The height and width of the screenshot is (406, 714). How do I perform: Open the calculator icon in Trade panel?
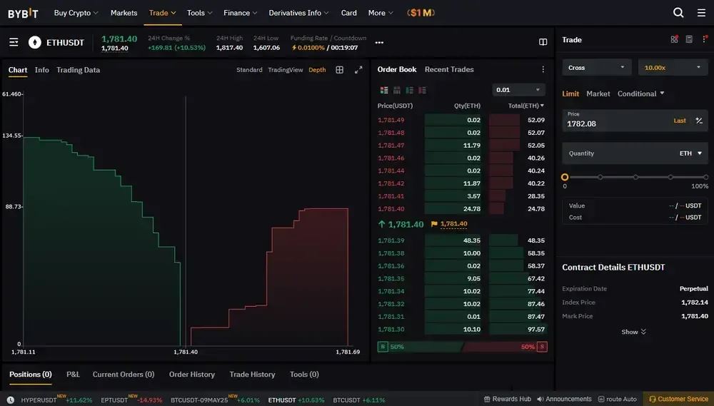tap(689, 39)
